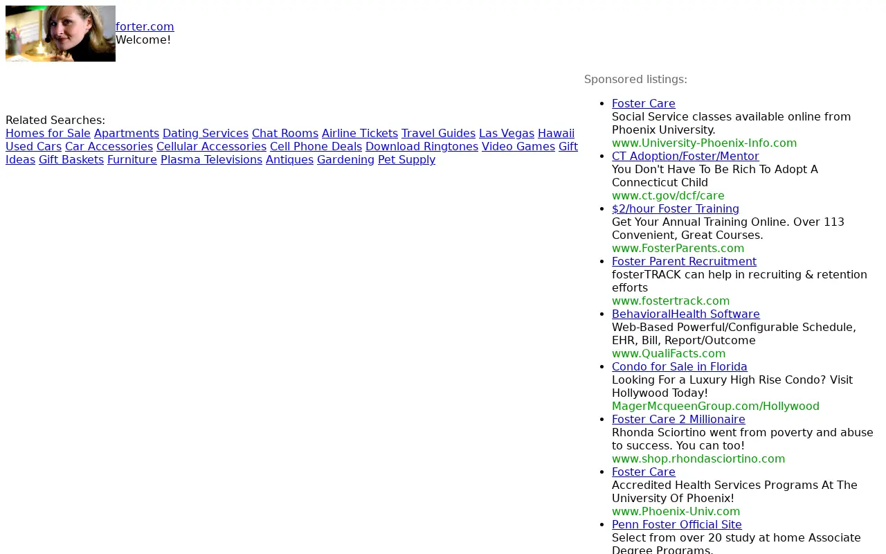Visit the Penn Foster Official Site link
The image size is (886, 554).
click(x=677, y=525)
